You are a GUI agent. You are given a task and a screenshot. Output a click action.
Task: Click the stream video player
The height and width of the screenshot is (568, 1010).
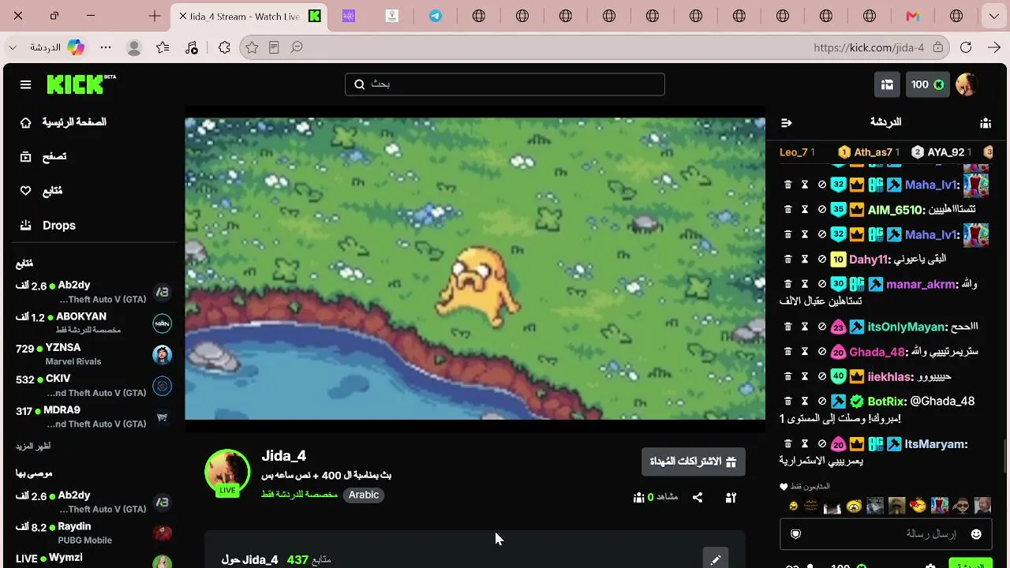[475, 269]
